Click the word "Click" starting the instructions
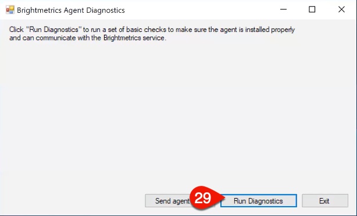Image resolution: width=357 pixels, height=216 pixels. coord(16,30)
